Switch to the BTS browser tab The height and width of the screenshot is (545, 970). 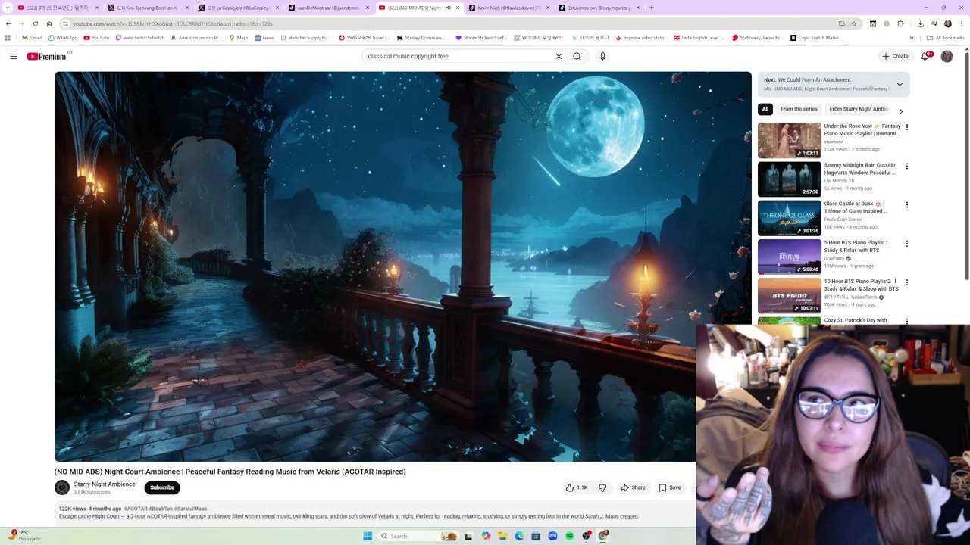(x=58, y=8)
